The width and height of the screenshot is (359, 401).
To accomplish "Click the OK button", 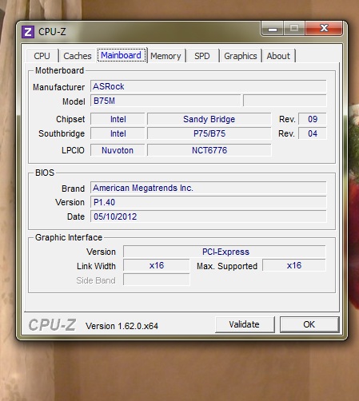I will [309, 324].
